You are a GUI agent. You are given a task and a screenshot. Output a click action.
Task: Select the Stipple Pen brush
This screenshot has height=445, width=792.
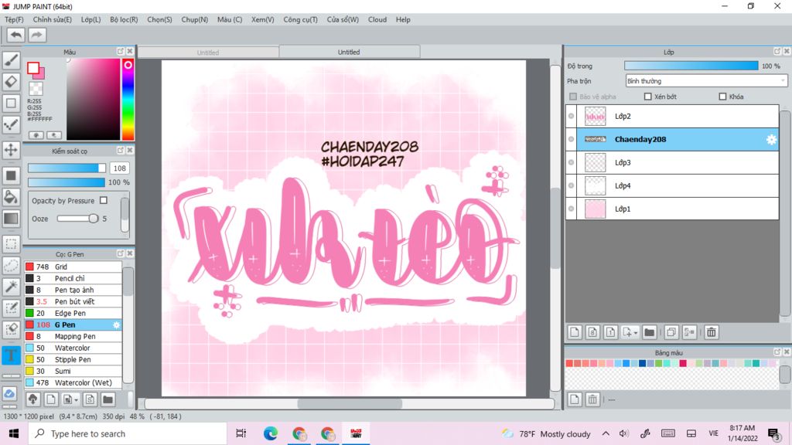pos(73,360)
